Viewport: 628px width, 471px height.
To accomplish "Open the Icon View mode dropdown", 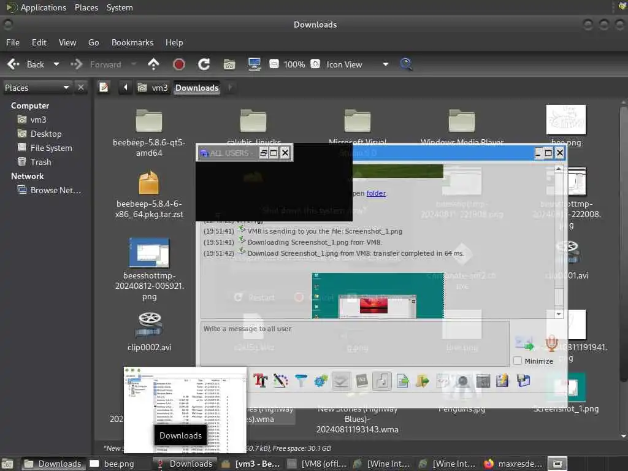I will 385,64.
